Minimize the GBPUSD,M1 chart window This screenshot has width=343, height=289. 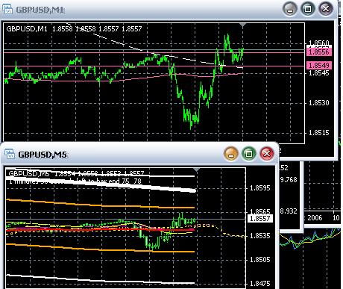[x=290, y=9]
